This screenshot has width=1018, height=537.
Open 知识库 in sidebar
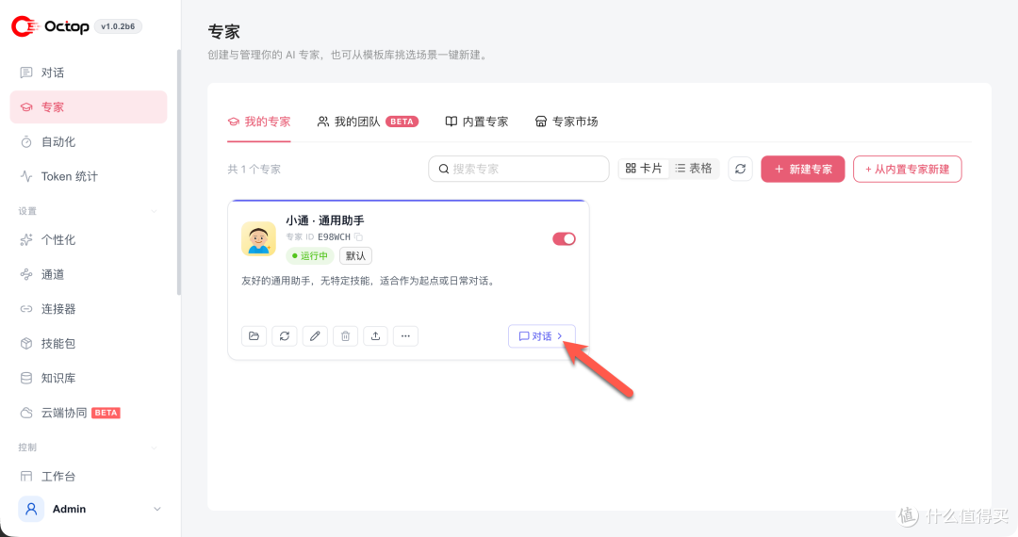89,378
